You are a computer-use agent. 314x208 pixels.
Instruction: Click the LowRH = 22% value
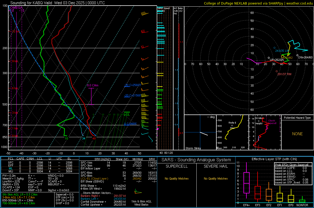(11, 182)
